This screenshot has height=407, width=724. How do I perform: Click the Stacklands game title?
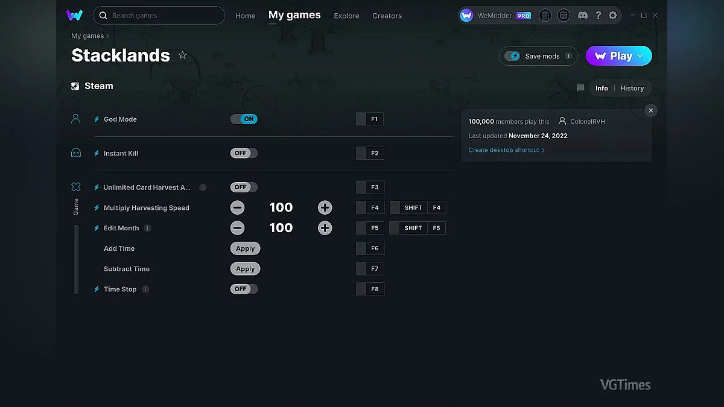point(121,55)
